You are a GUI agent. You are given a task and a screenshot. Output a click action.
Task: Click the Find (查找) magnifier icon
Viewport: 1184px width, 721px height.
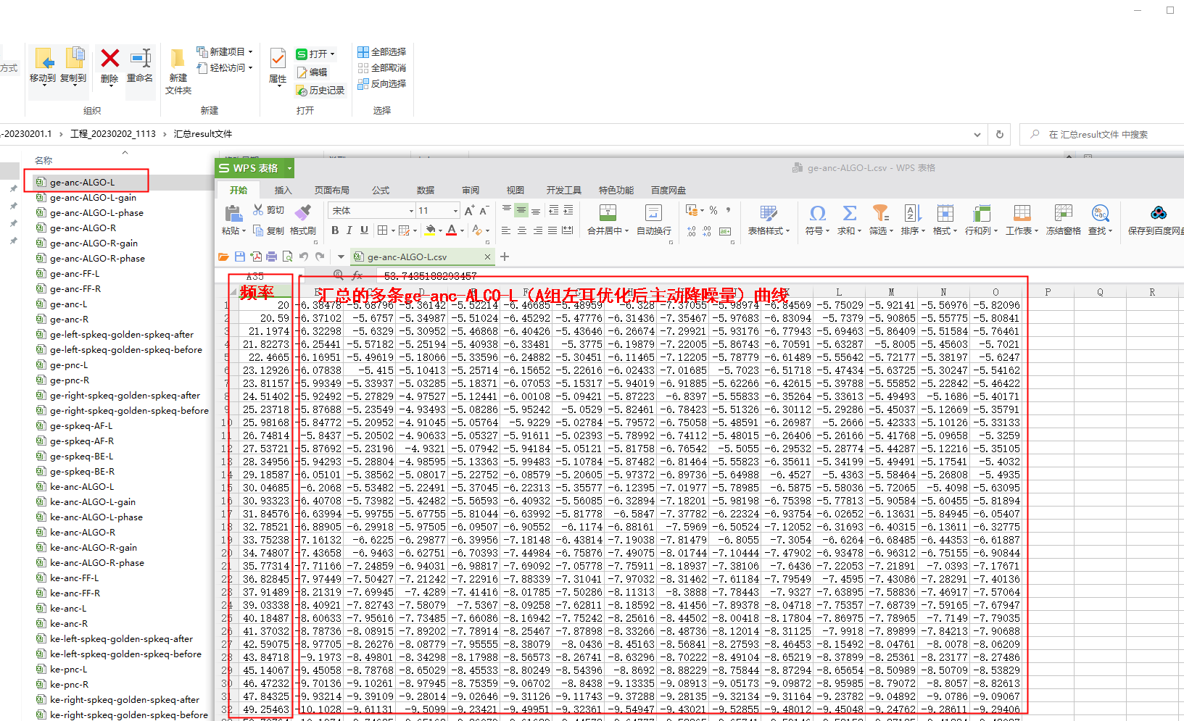click(1100, 213)
